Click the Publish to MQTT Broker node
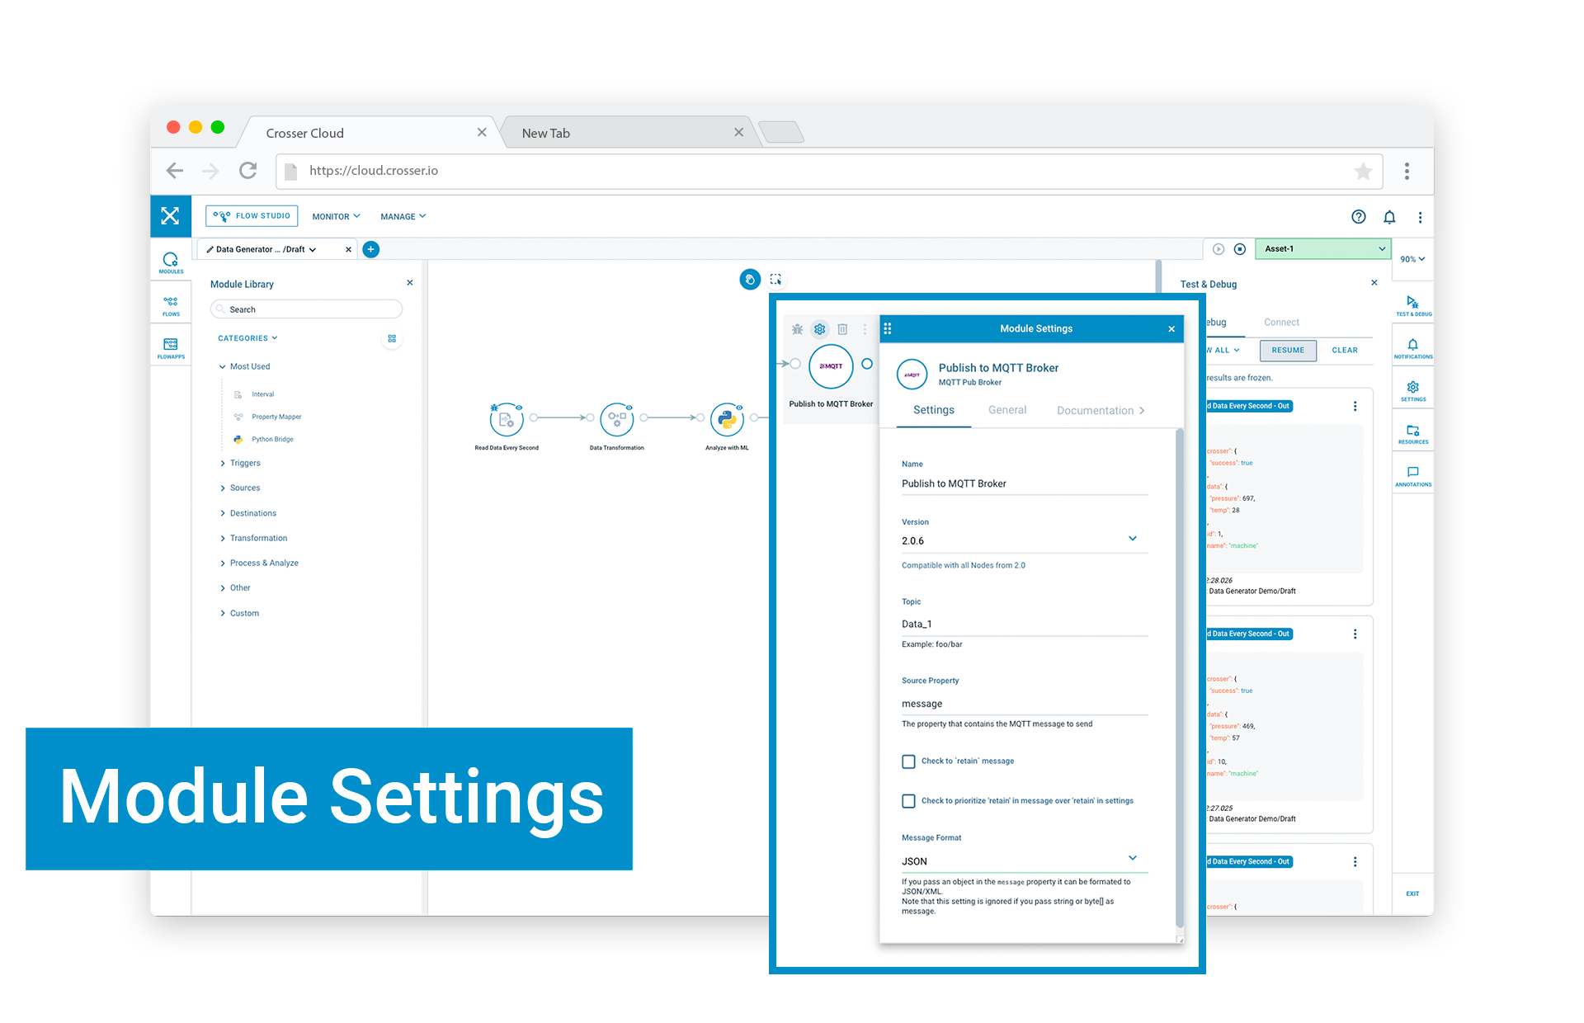This screenshot has height=1023, width=1584. pyautogui.click(x=831, y=366)
